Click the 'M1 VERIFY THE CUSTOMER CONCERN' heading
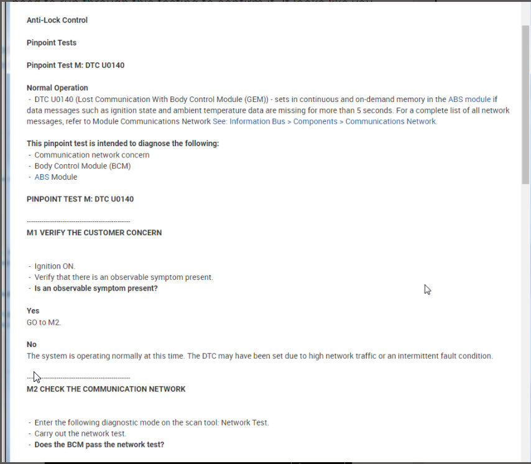The image size is (531, 464). coord(94,233)
